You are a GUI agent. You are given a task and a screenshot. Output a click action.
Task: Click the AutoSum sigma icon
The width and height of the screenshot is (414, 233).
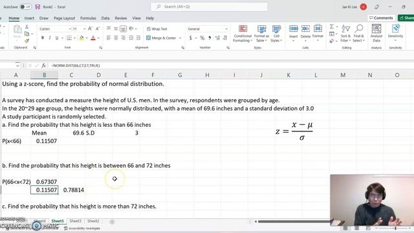[x=332, y=27]
